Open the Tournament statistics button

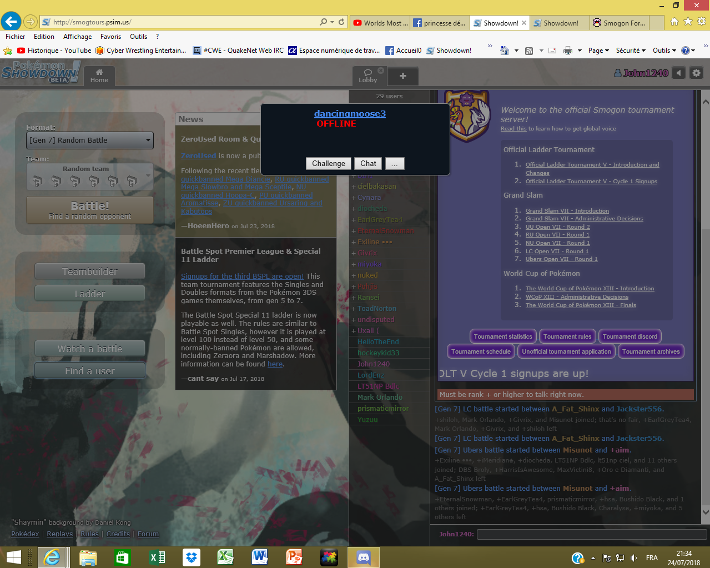click(x=503, y=336)
